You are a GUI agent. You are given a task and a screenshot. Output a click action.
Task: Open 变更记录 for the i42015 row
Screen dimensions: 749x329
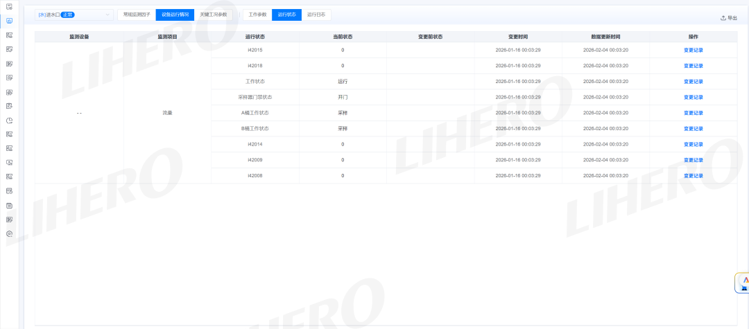[x=693, y=50]
